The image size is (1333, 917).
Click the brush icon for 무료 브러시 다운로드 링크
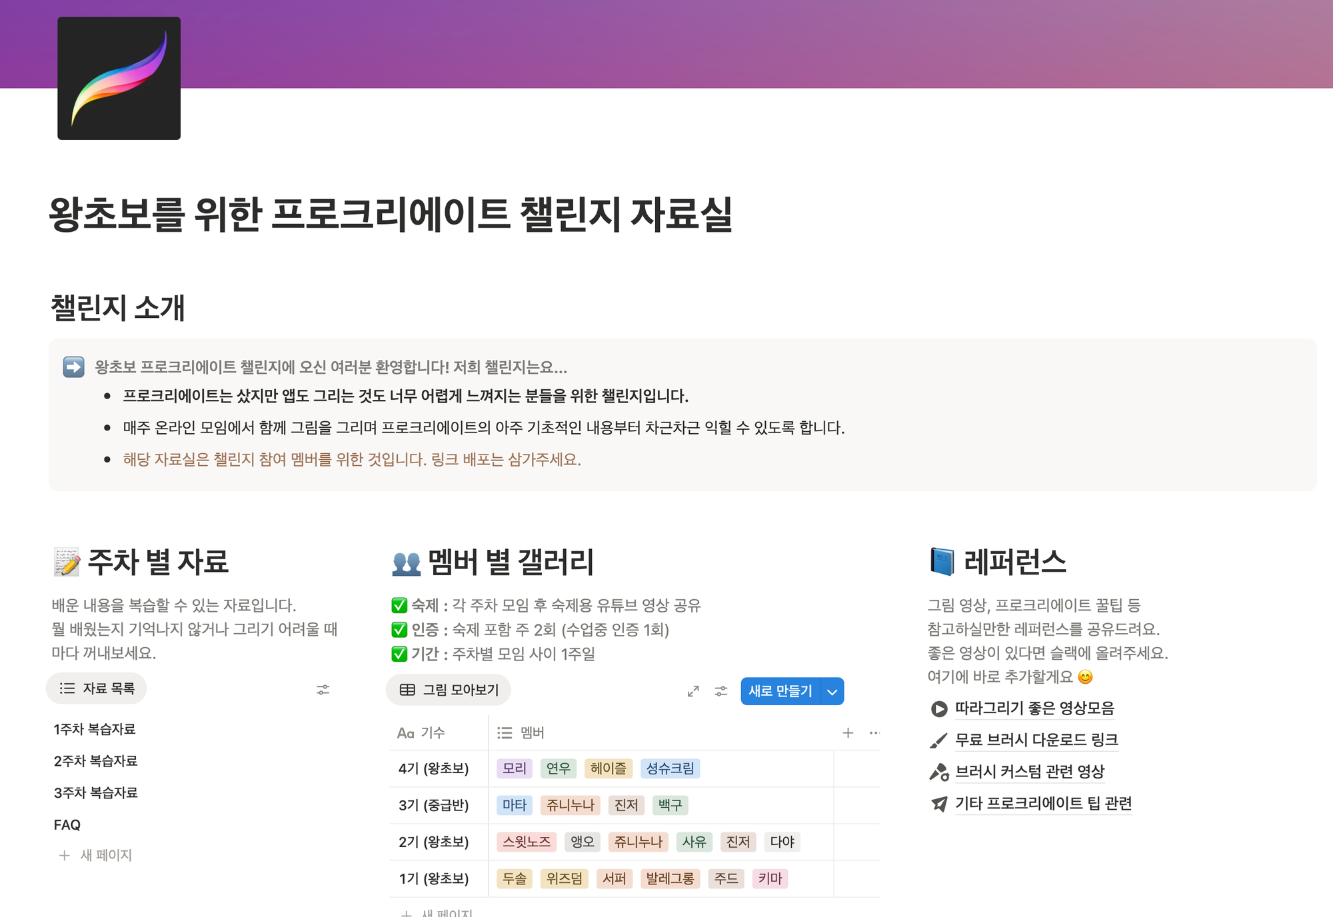pos(938,740)
